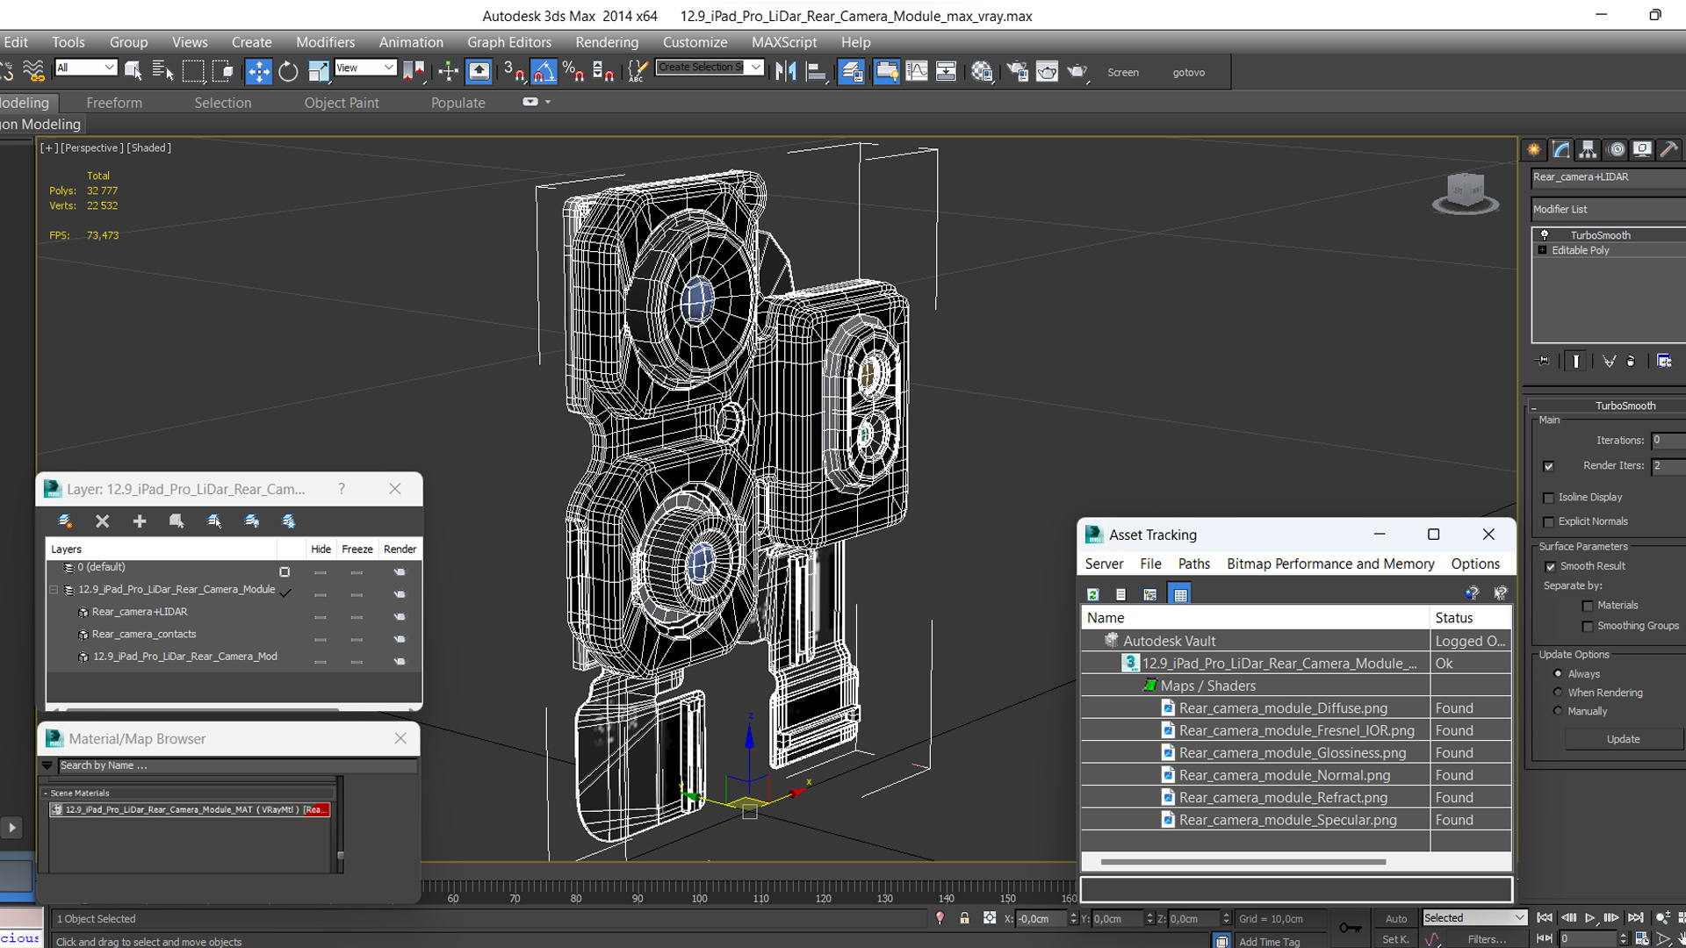Screen dimensions: 1686x948
Task: Open the Rendering menu
Action: tap(606, 42)
